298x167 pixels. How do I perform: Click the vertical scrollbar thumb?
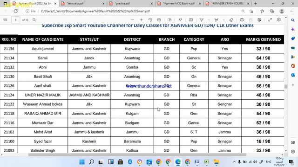click(x=285, y=86)
